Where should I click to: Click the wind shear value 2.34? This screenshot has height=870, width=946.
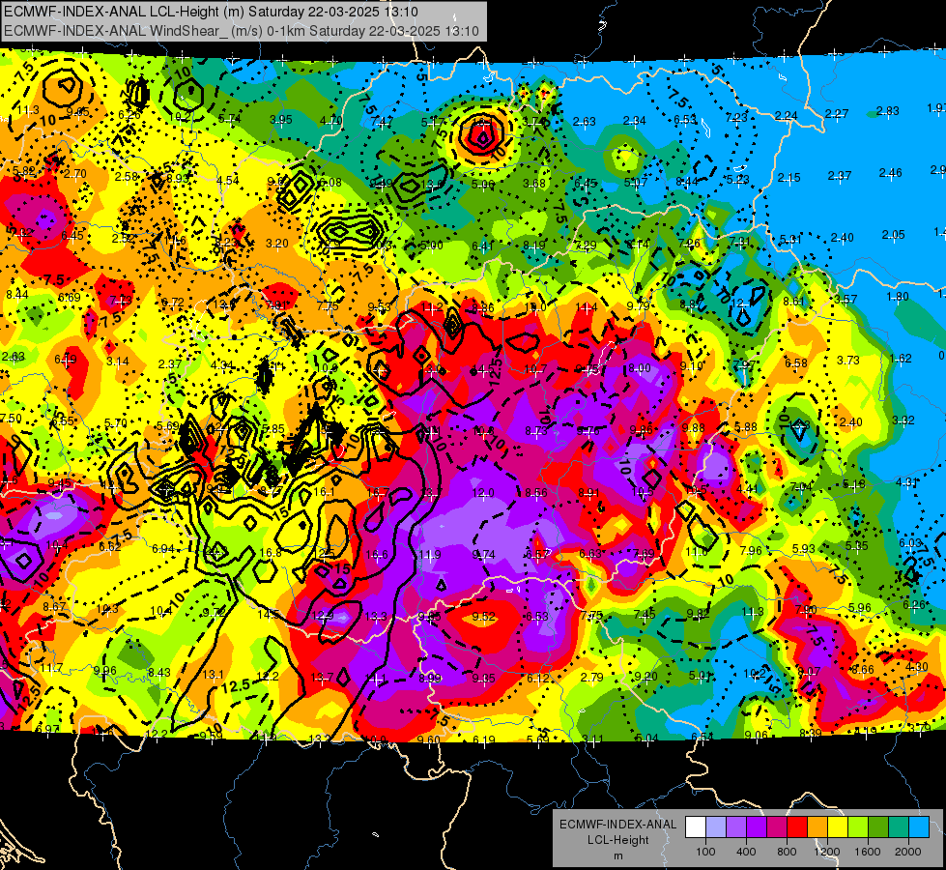[634, 121]
